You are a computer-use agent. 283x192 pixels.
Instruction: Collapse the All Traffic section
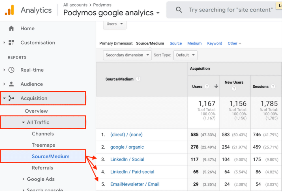pyautogui.click(x=23, y=123)
